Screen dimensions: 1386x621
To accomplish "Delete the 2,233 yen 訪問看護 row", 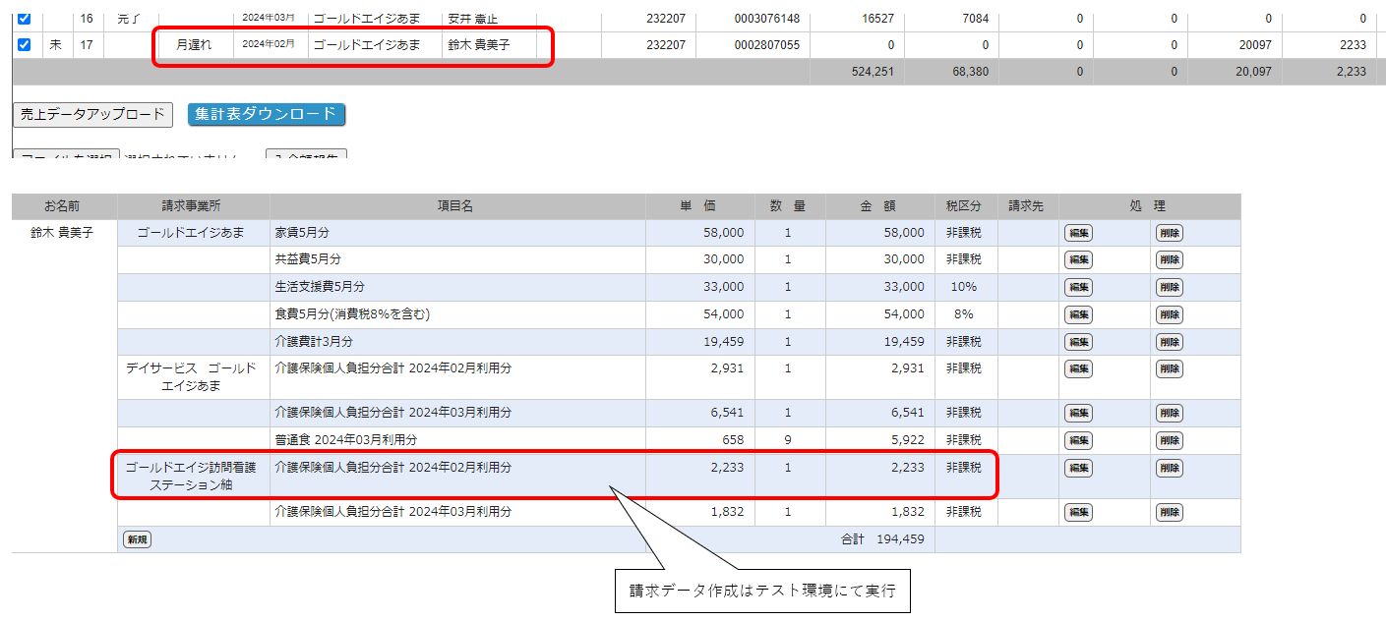I will click(1169, 468).
